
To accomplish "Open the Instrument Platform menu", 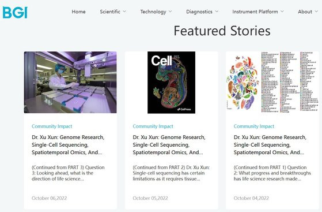I will pyautogui.click(x=255, y=12).
